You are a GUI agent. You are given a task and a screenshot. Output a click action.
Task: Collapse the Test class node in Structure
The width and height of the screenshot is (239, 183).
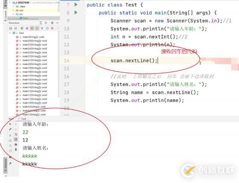[10, 33]
